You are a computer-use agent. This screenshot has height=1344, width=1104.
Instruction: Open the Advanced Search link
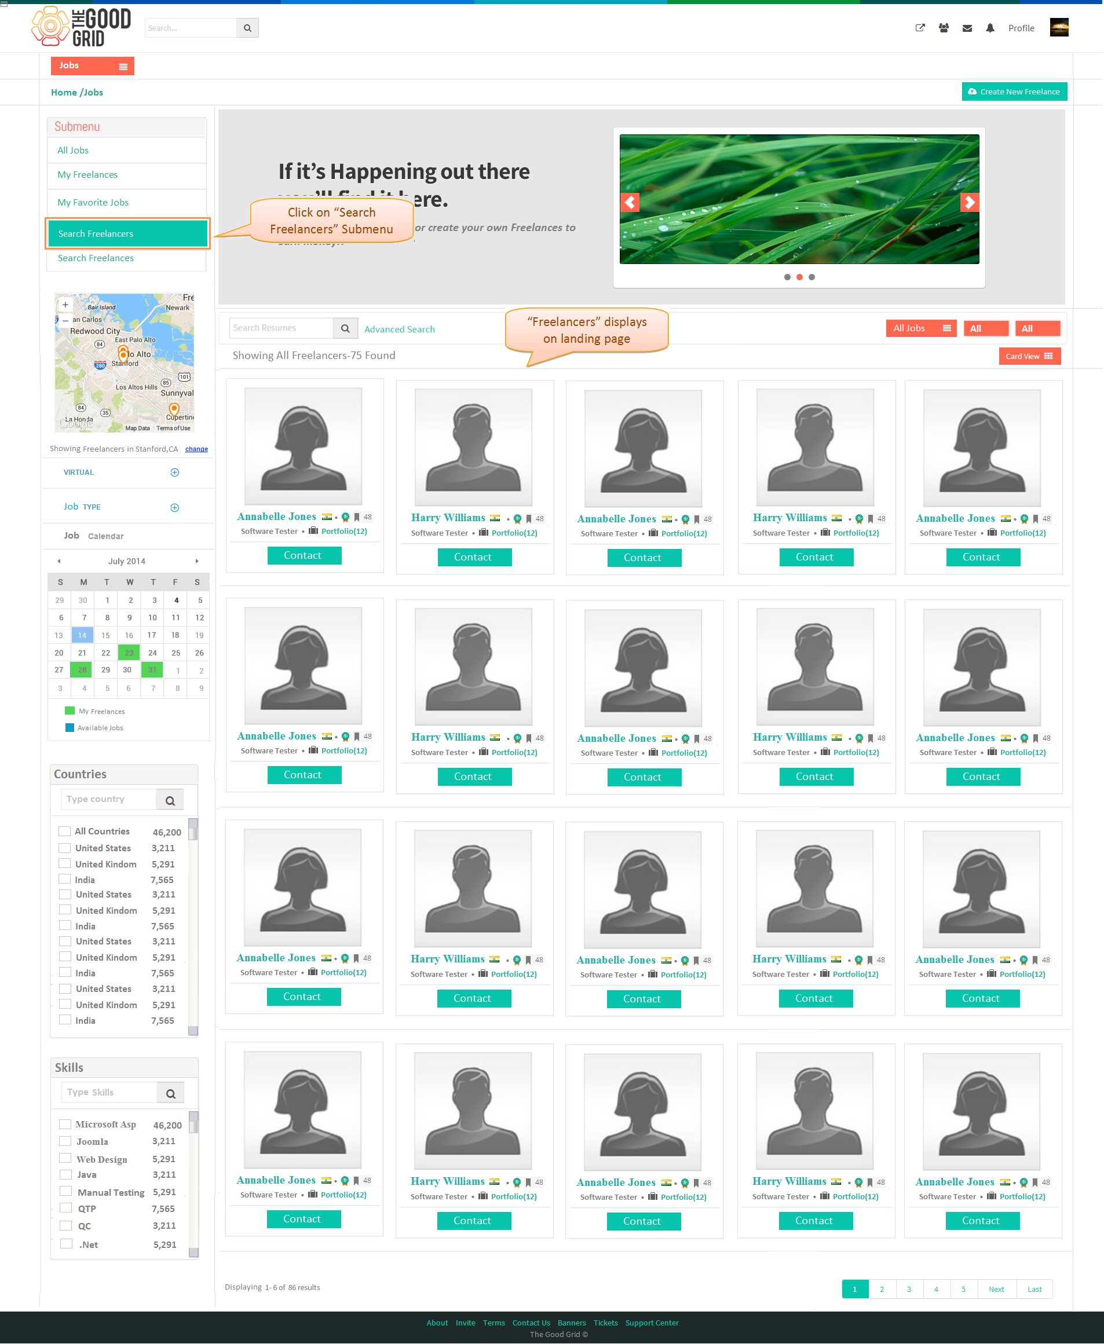coord(399,329)
